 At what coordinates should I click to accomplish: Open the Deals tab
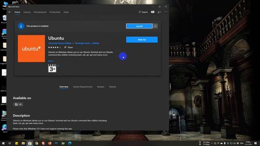pos(66,12)
